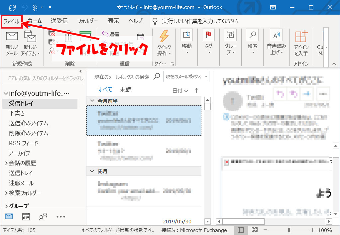Switch to Mail view icon

(x=9, y=216)
